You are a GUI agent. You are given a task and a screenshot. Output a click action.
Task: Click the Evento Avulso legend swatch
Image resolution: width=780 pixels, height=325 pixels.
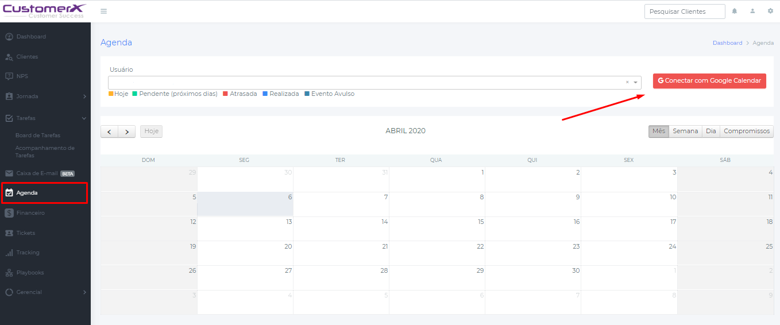(307, 94)
